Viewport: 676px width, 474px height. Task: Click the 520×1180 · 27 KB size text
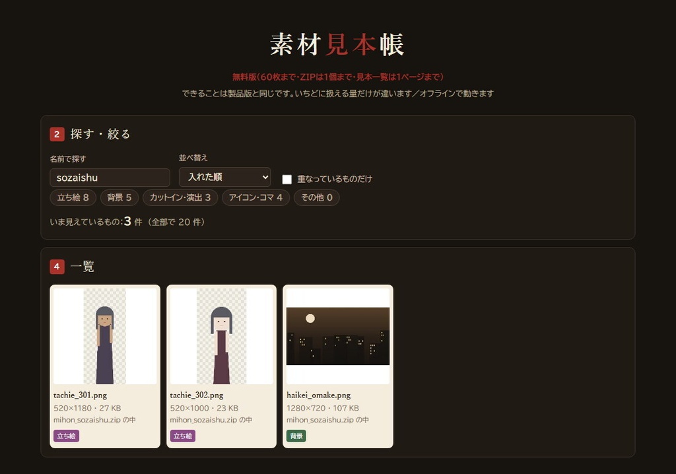pyautogui.click(x=88, y=408)
